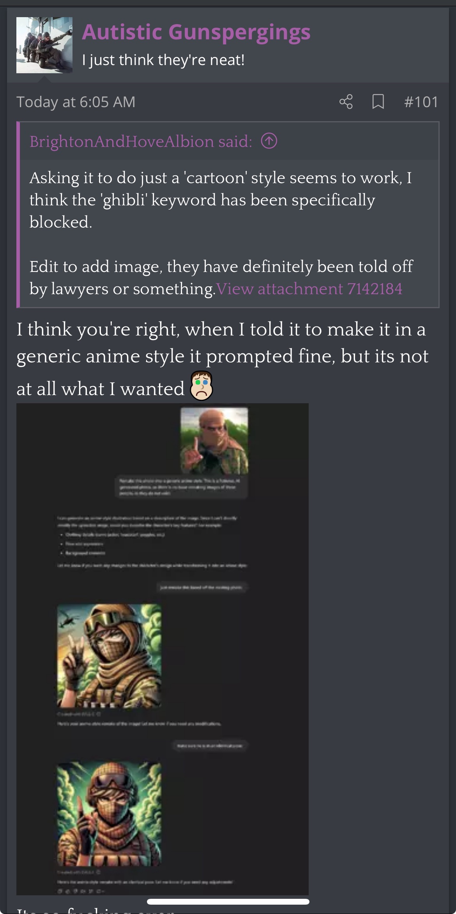Open the attached chat screenshot image
The width and height of the screenshot is (456, 914).
[163, 649]
